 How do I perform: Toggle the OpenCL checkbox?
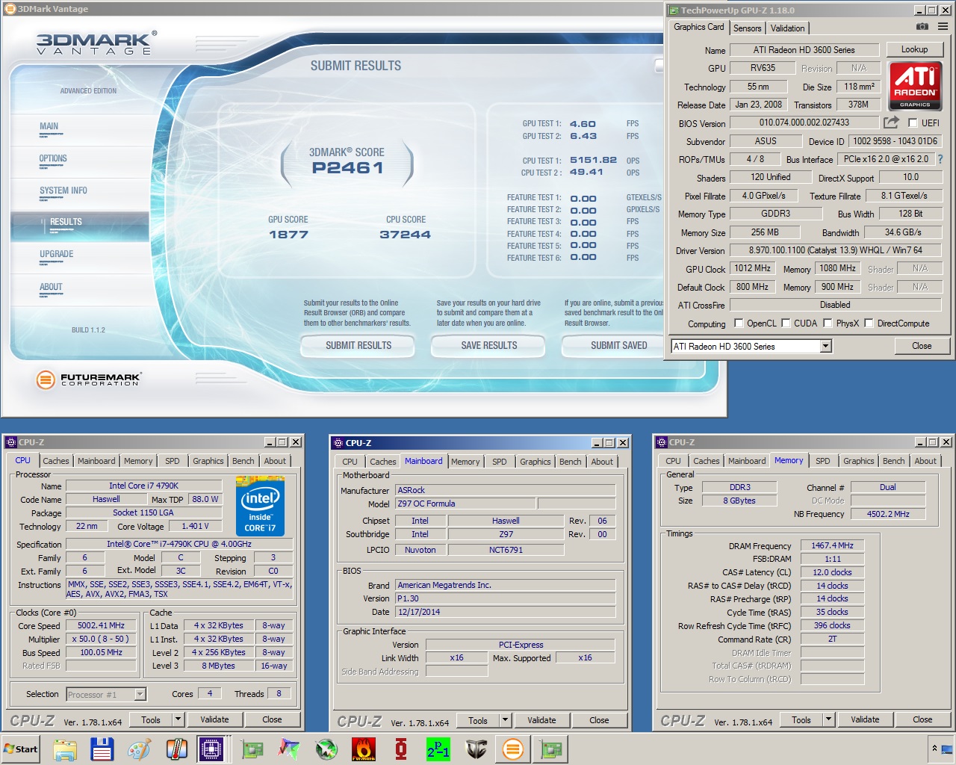[739, 323]
